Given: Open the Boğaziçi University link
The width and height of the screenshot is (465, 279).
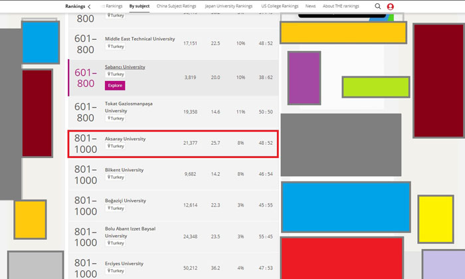Looking at the screenshot, I should (125, 201).
